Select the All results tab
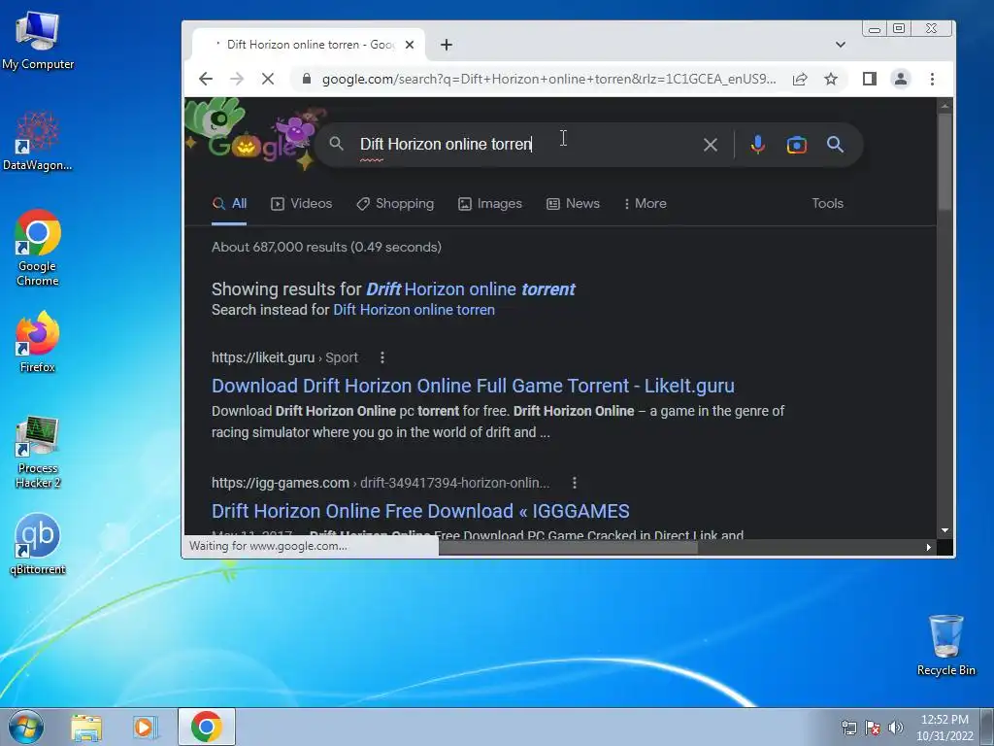The height and width of the screenshot is (746, 994). [229, 204]
